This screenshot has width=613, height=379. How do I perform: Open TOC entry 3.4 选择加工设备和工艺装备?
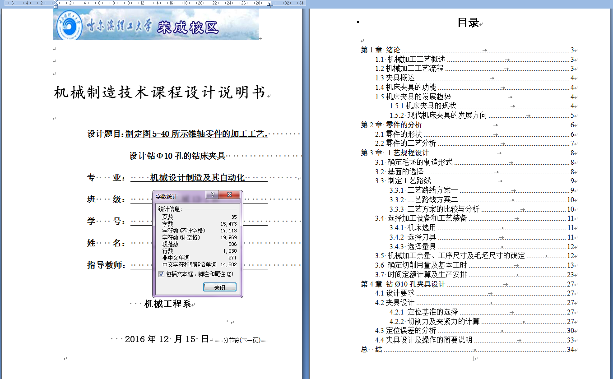coord(474,218)
